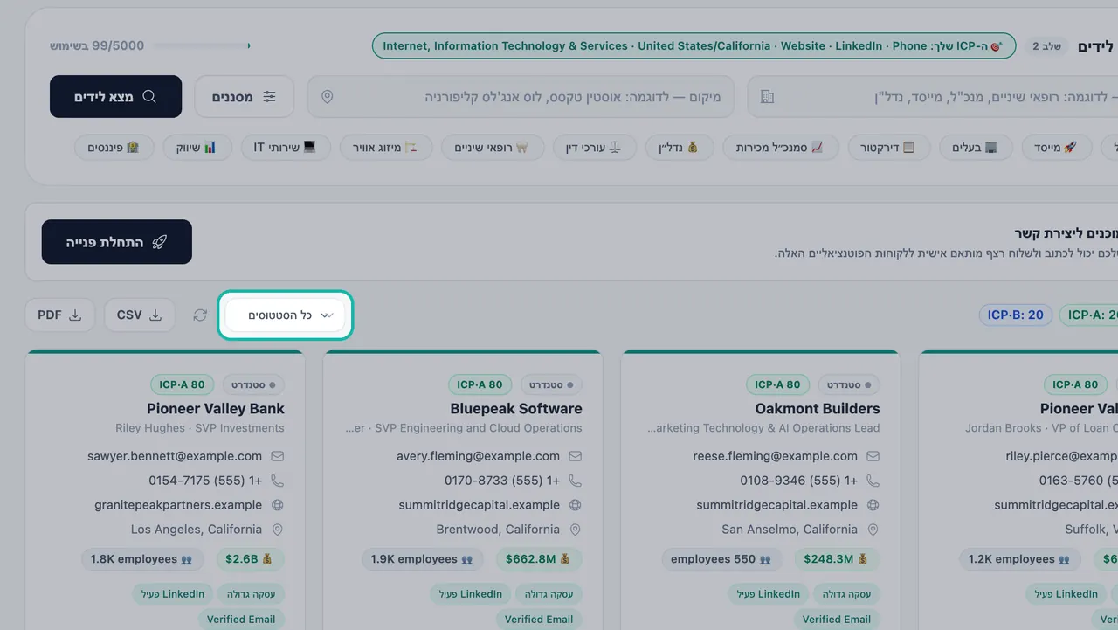Viewport: 1118px width, 630px height.
Task: Select the פיננסים quick filter chip
Action: coord(114,148)
